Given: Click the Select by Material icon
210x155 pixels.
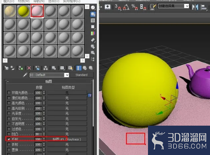Looking at the screenshot, I should tap(93, 53).
